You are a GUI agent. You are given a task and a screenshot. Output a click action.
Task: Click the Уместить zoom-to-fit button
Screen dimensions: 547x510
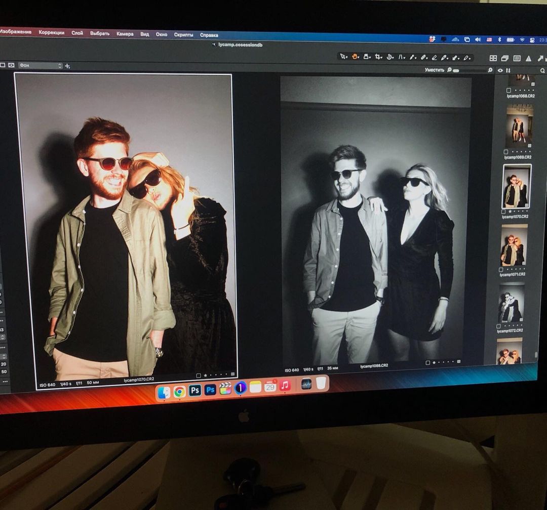click(x=434, y=70)
